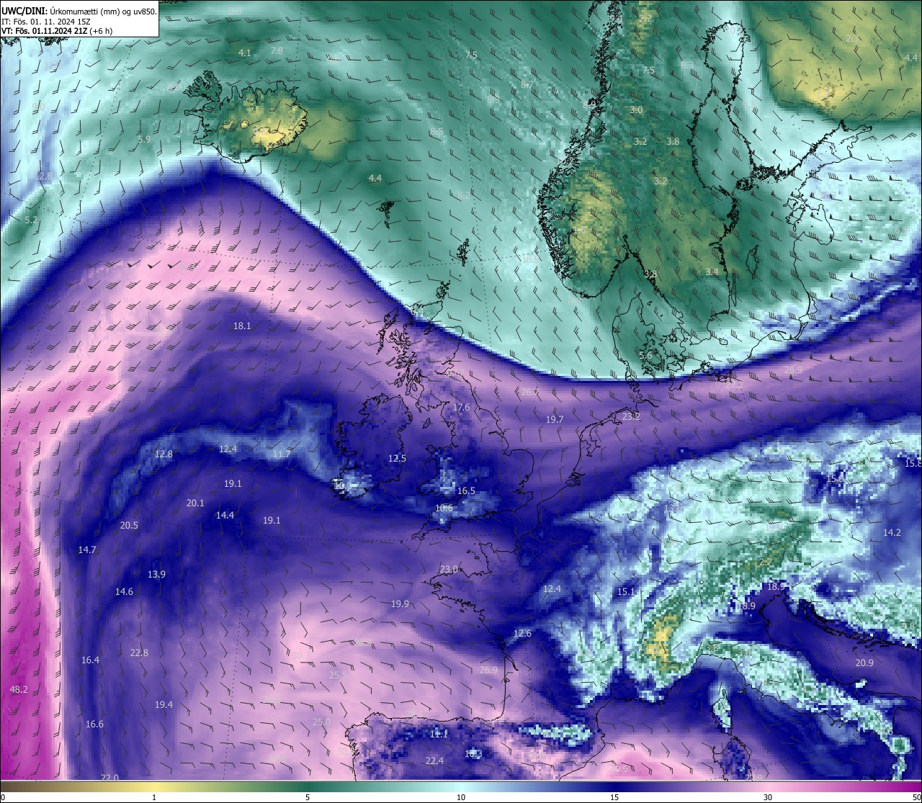This screenshot has width=922, height=803.
Task: Click the 23.2 value near Denmark
Action: click(631, 416)
